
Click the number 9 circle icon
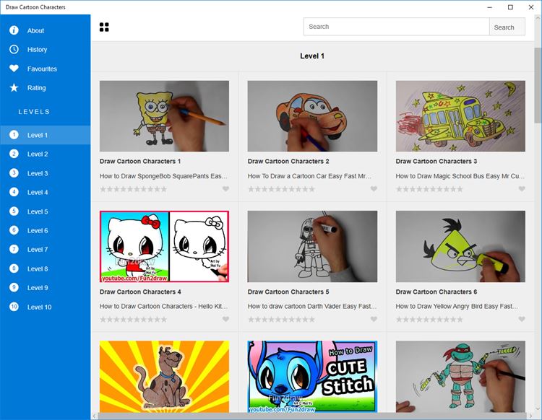(x=14, y=287)
